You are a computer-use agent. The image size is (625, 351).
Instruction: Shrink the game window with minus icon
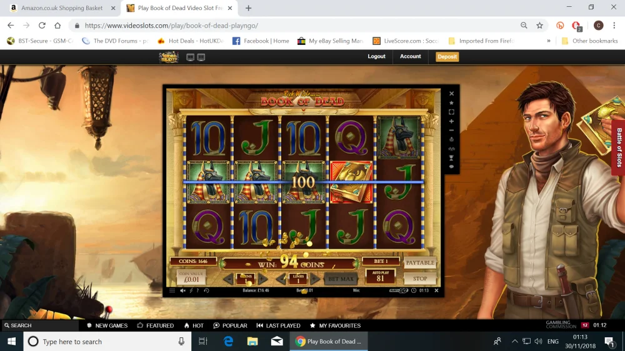pyautogui.click(x=452, y=131)
